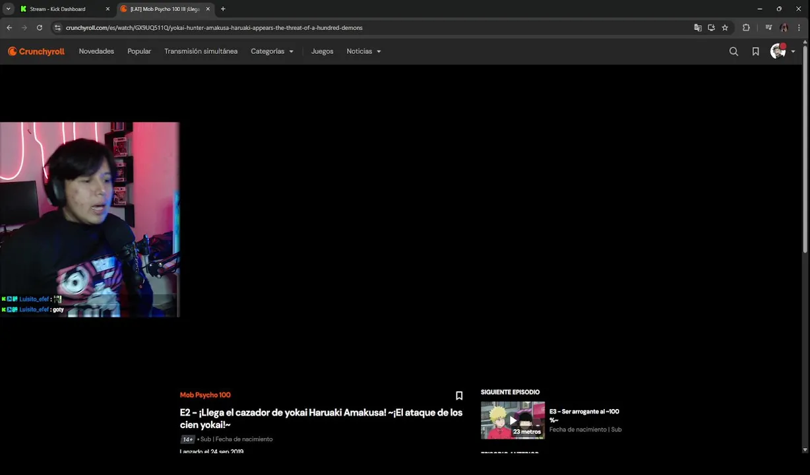810x475 pixels.
Task: Select the Mob Psycho 100 III browser tab
Action: click(x=165, y=9)
